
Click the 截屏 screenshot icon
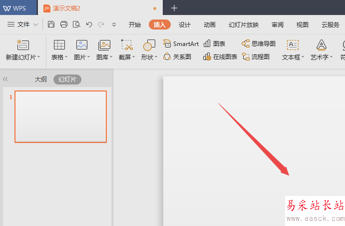click(127, 44)
